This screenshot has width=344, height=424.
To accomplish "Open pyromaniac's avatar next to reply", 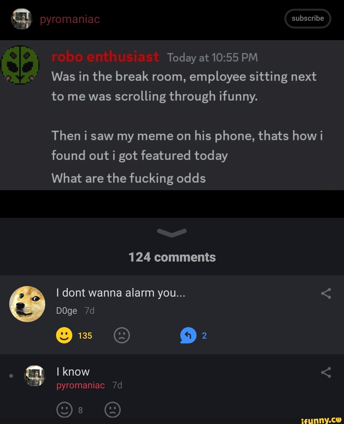I will 35,376.
